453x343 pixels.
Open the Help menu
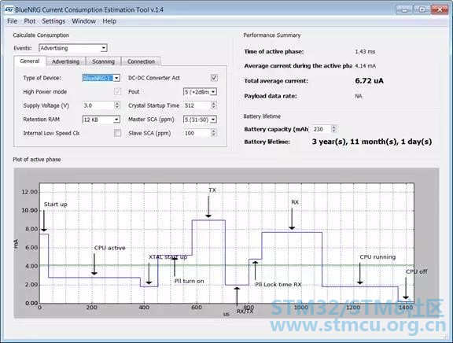(x=109, y=21)
